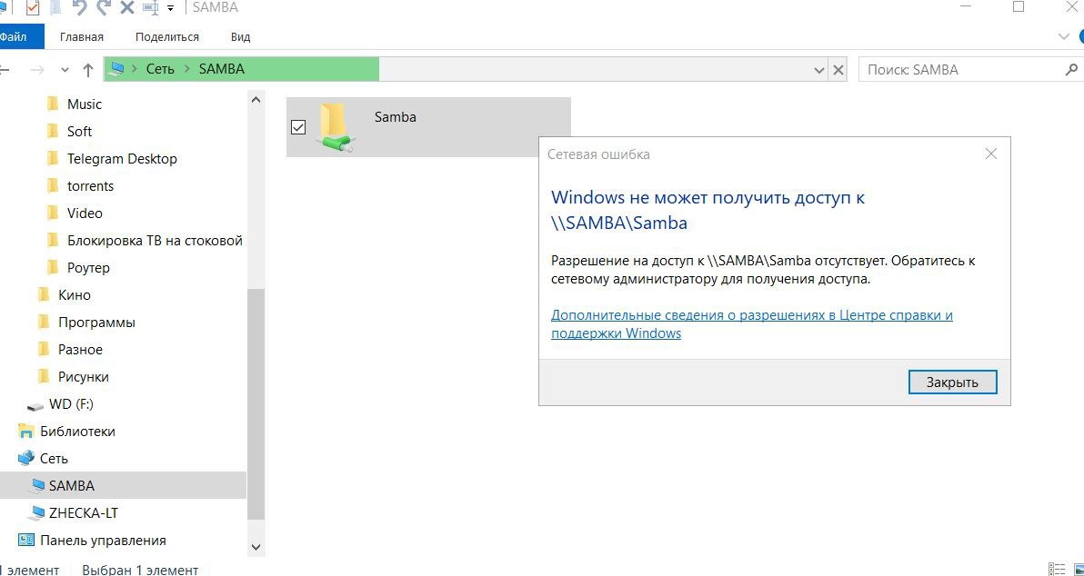
Task: Go up one level with the up arrow
Action: point(88,70)
